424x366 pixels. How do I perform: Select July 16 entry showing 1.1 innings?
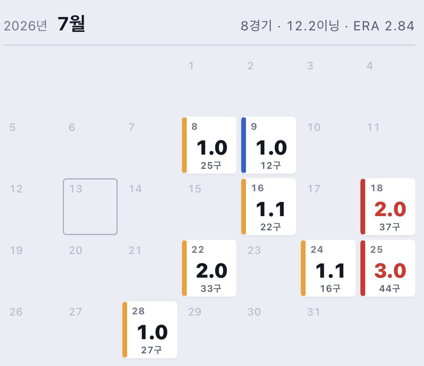click(269, 207)
